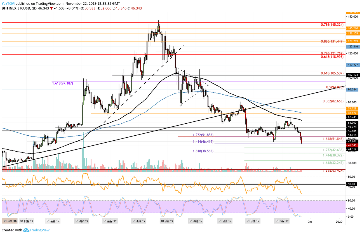Click the 1.414(46.419) extension label
Image resolution: width=362 pixels, height=235 pixels.
pyautogui.click(x=203, y=142)
